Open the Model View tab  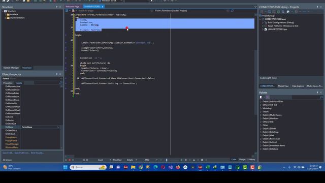click(283, 86)
